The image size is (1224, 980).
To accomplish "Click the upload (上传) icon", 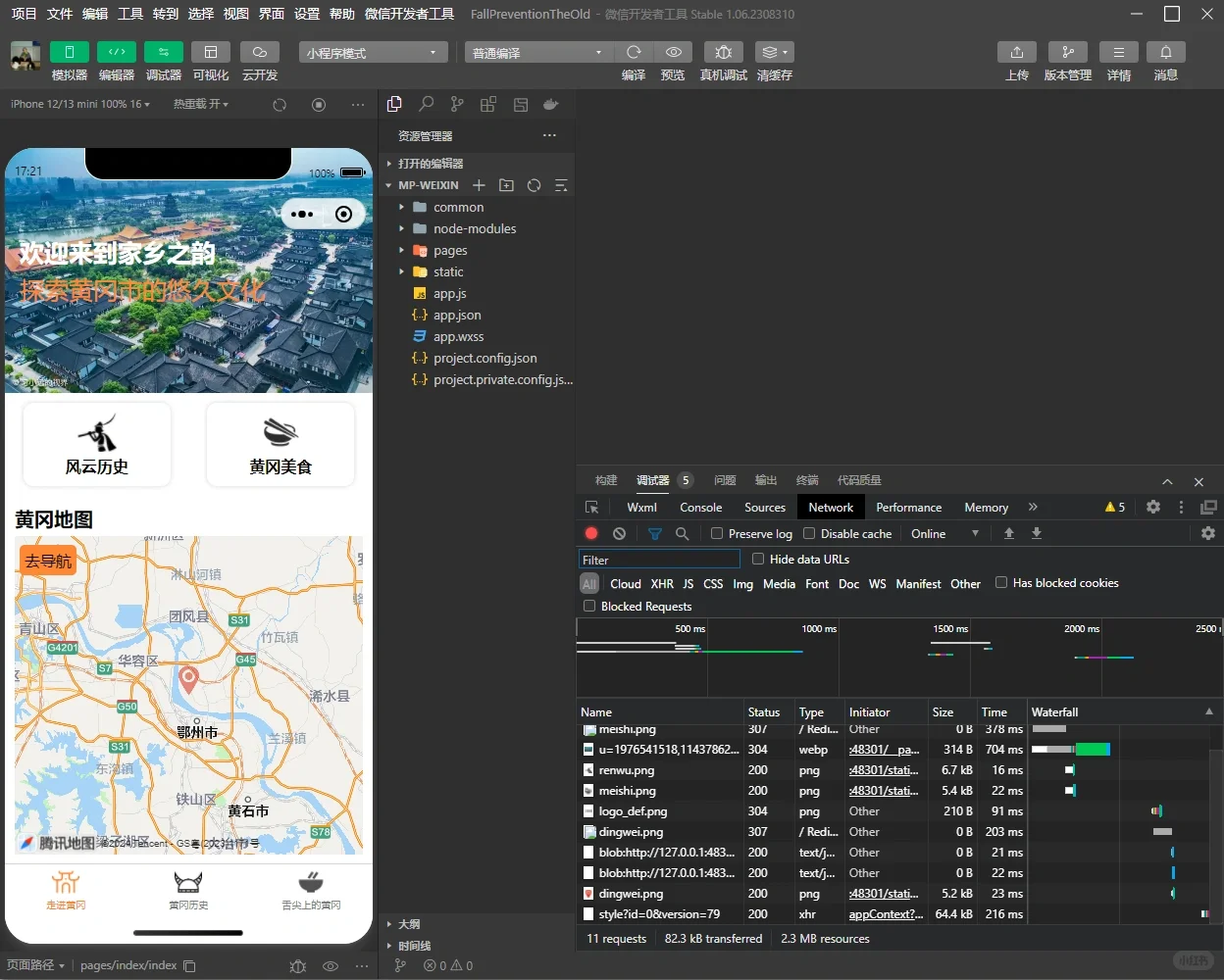I will coord(1017,52).
